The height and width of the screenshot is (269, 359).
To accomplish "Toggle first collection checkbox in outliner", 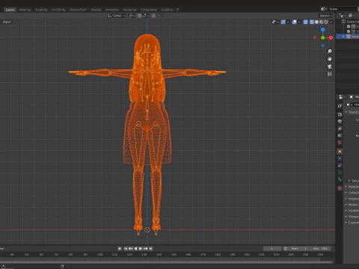I will tap(349, 26).
